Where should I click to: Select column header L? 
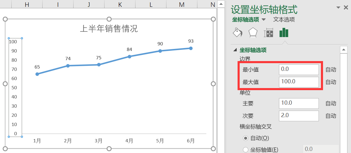151,4
